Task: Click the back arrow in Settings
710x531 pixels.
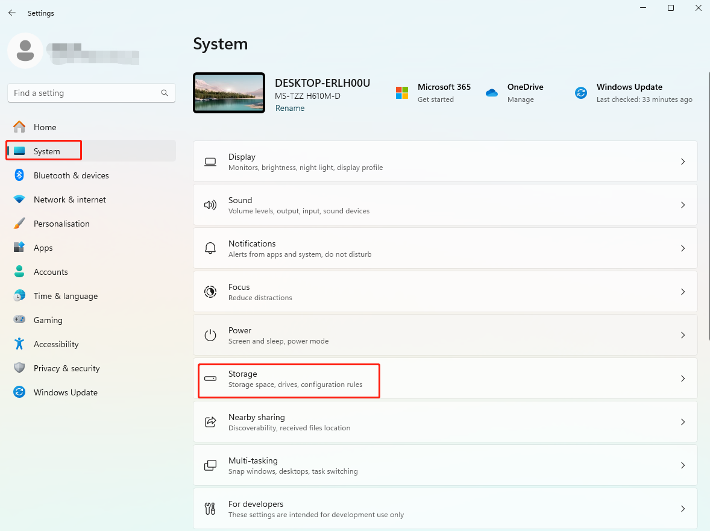Action: click(x=12, y=13)
